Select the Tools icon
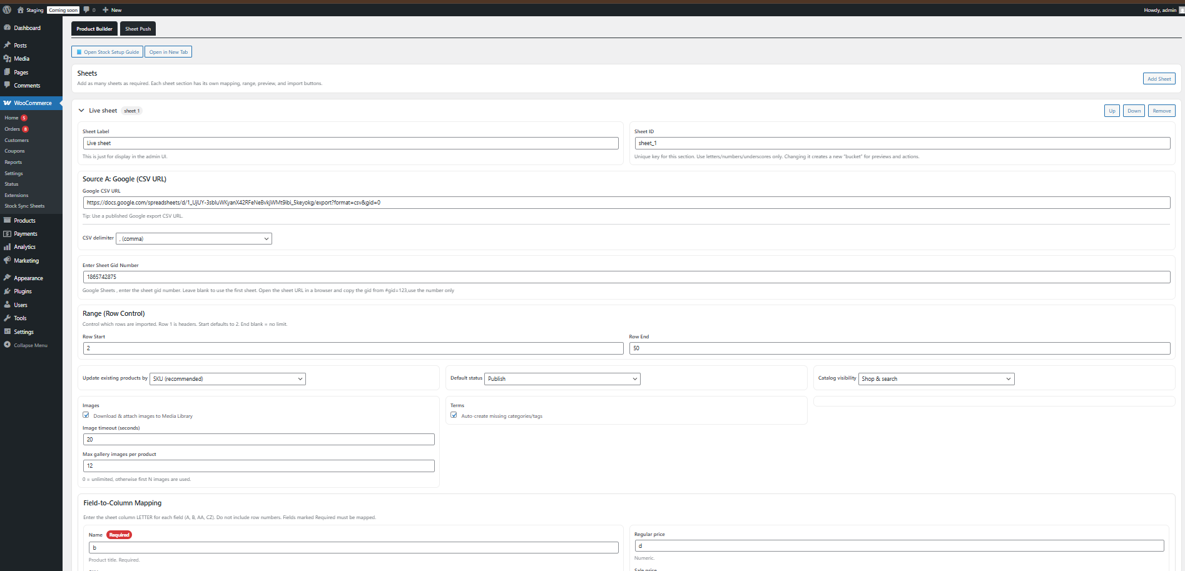1185x571 pixels. (x=8, y=318)
